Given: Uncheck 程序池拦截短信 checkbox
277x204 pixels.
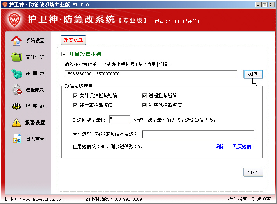Looking at the screenshot, I should pos(144,105).
